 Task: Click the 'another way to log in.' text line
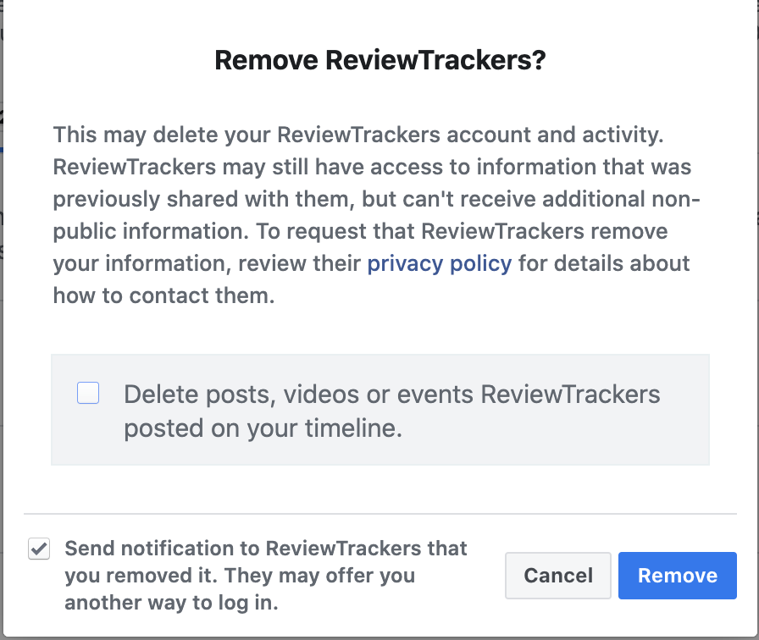coord(171,603)
